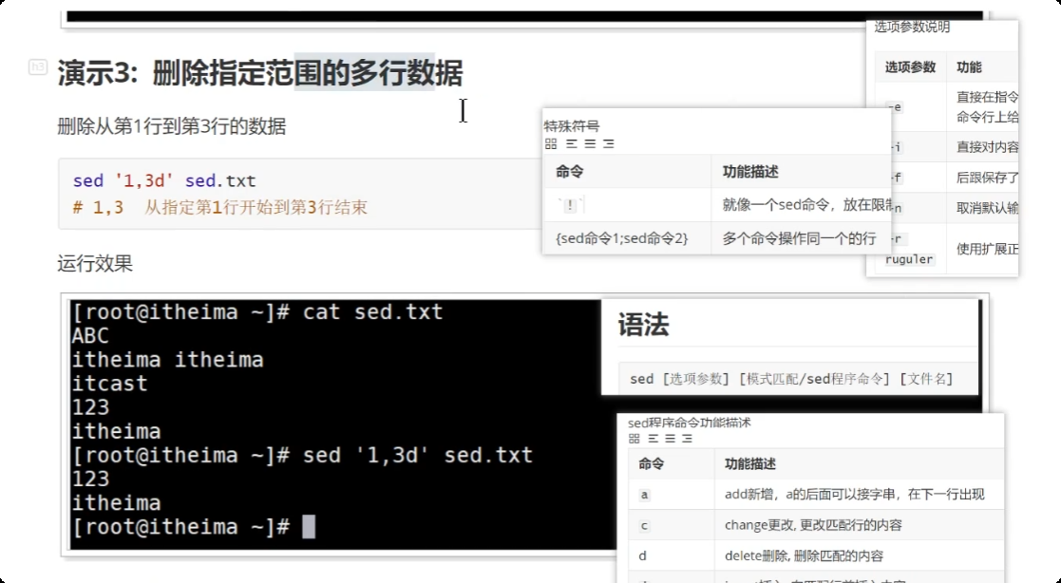Screen dimensions: 1061x583
Task: Click the left-align icon in sed程序命令功能描述 popup
Action: 654,438
